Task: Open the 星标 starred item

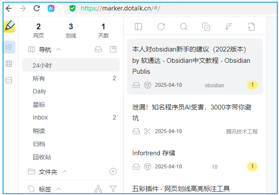Action: coord(71,105)
